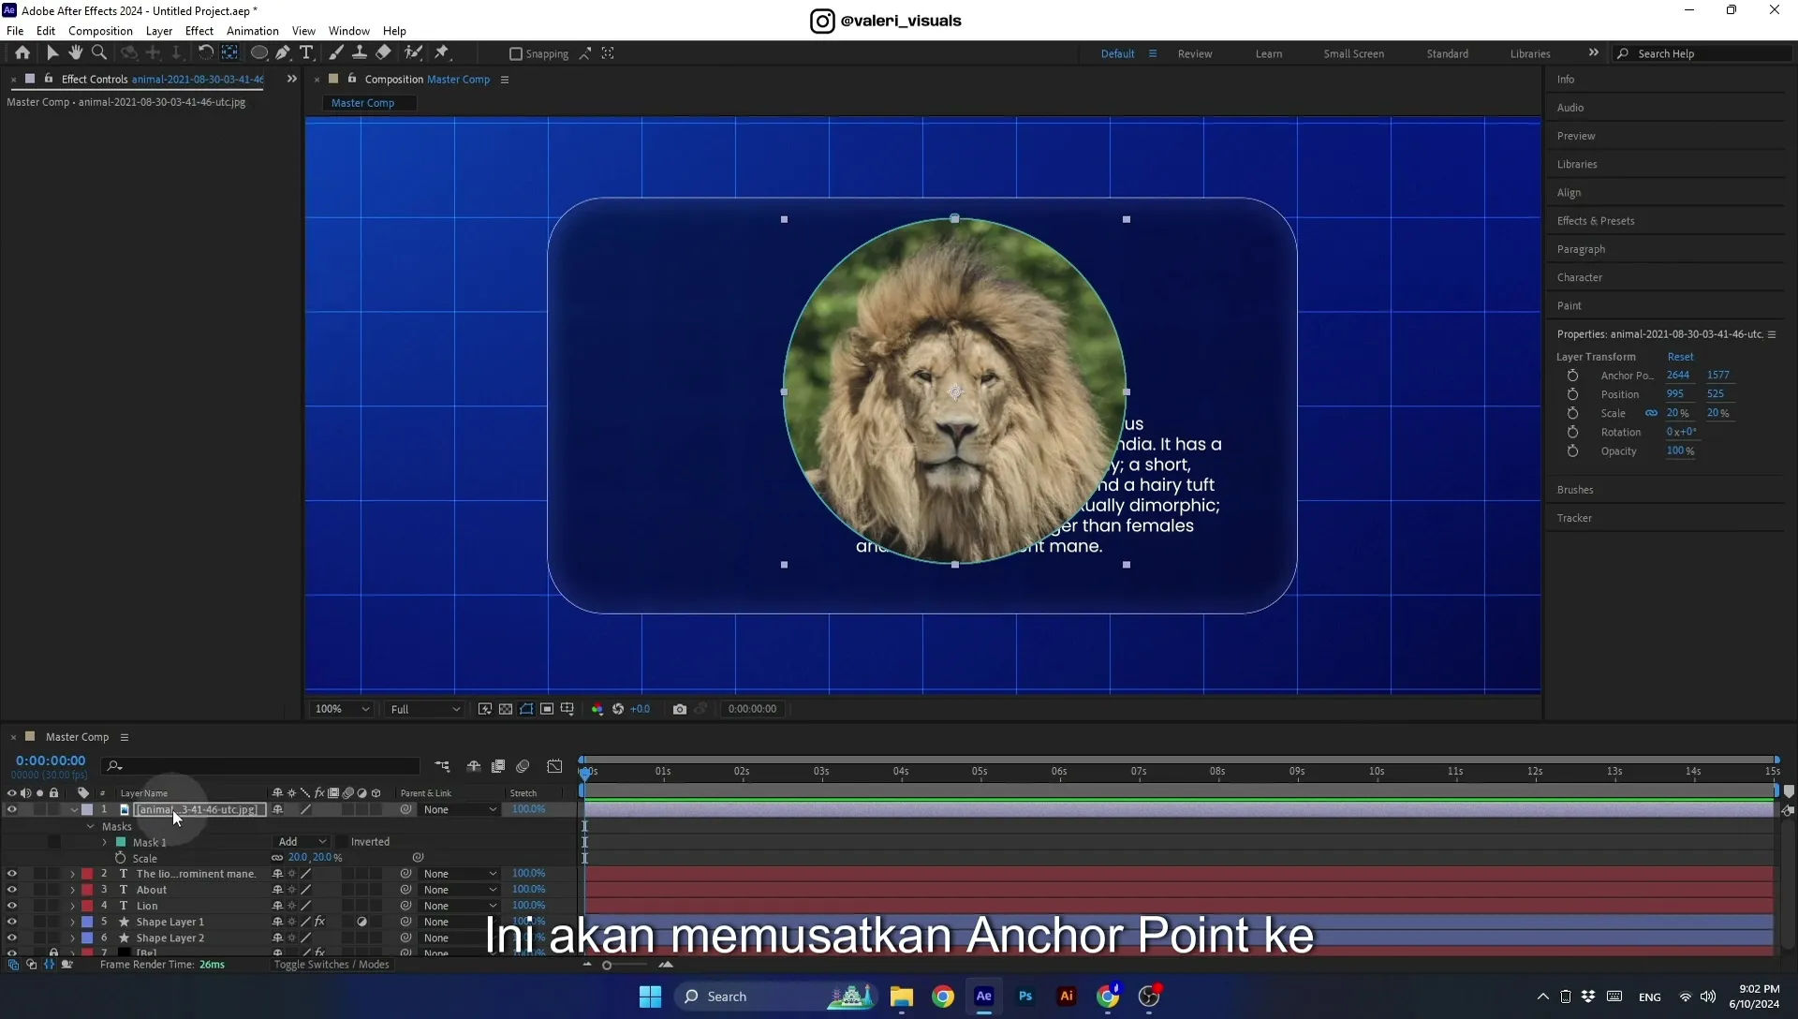Select the Selection (arrow) tool

coord(52,53)
